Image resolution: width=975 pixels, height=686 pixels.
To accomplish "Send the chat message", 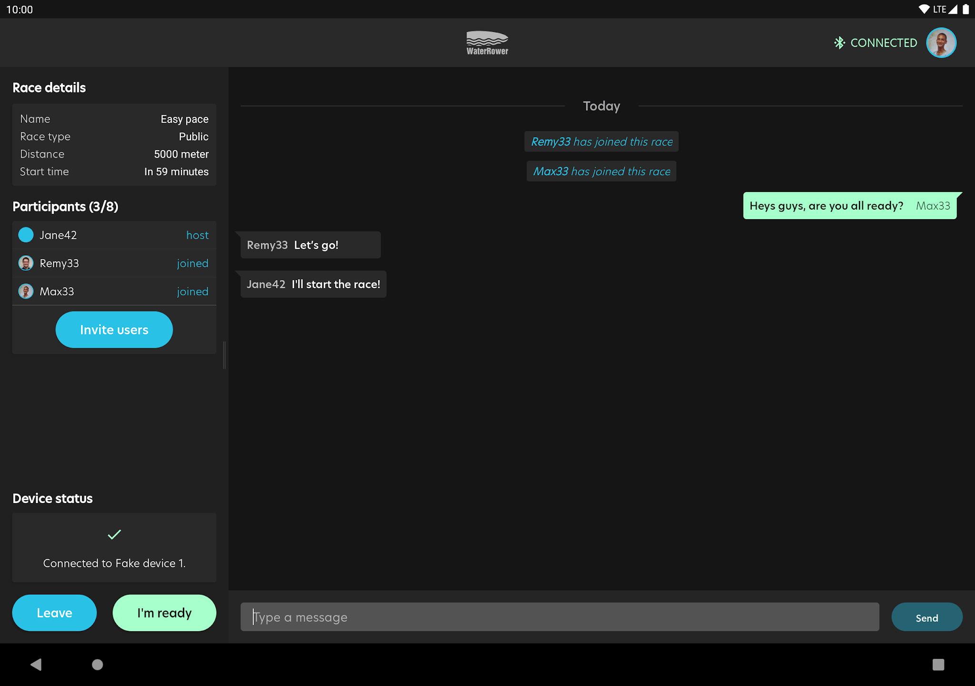I will pyautogui.click(x=926, y=617).
